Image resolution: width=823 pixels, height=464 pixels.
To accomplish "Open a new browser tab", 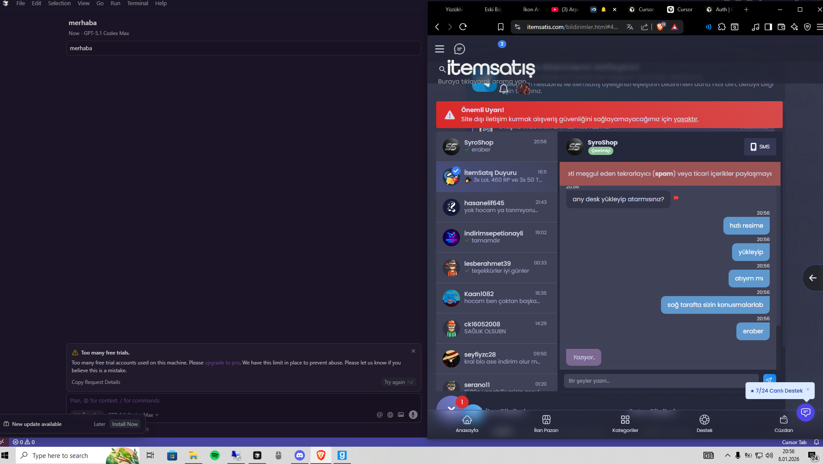I will (746, 10).
